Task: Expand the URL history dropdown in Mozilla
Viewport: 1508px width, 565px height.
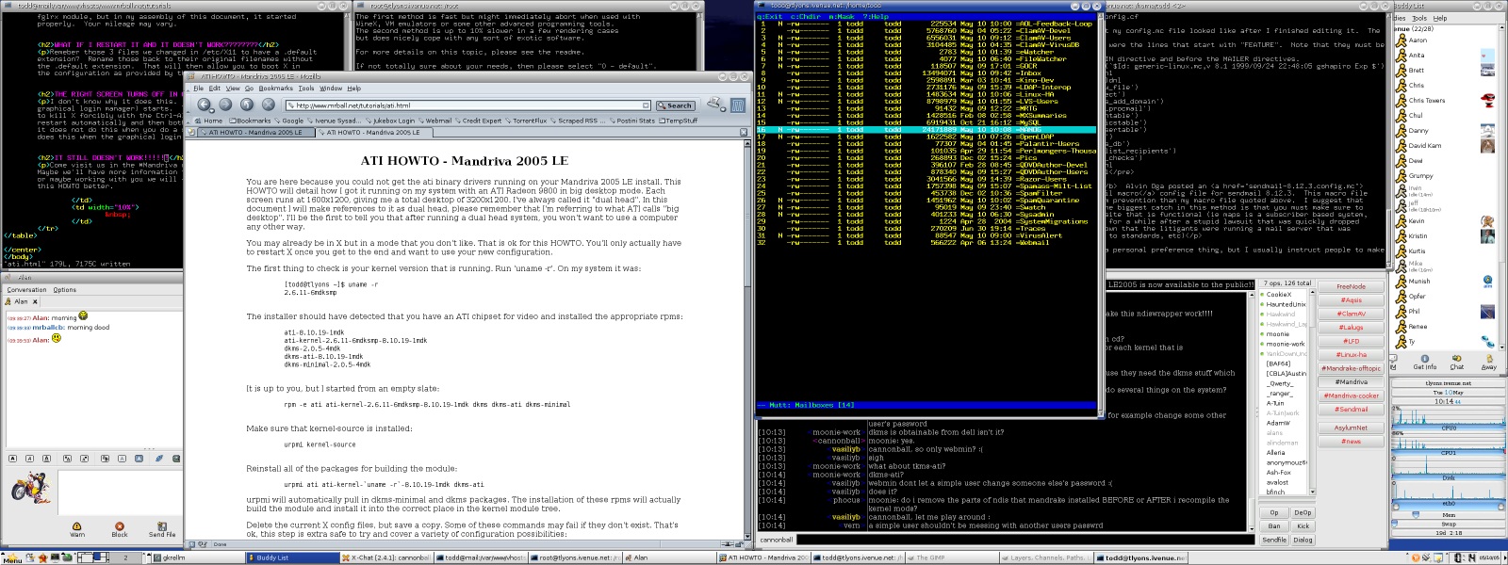Action: pos(646,105)
